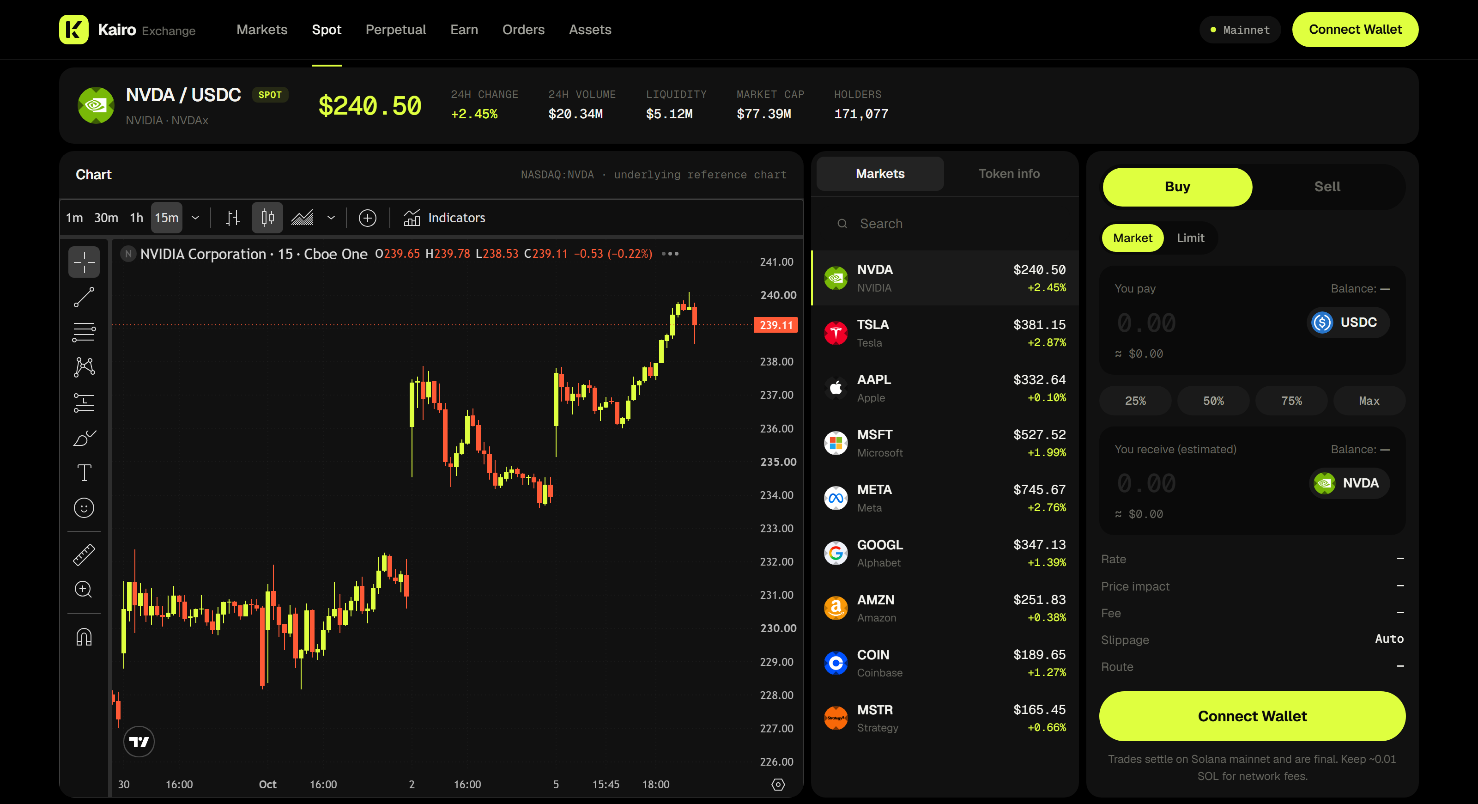Open chart settings gear icon
This screenshot has width=1478, height=804.
click(778, 785)
